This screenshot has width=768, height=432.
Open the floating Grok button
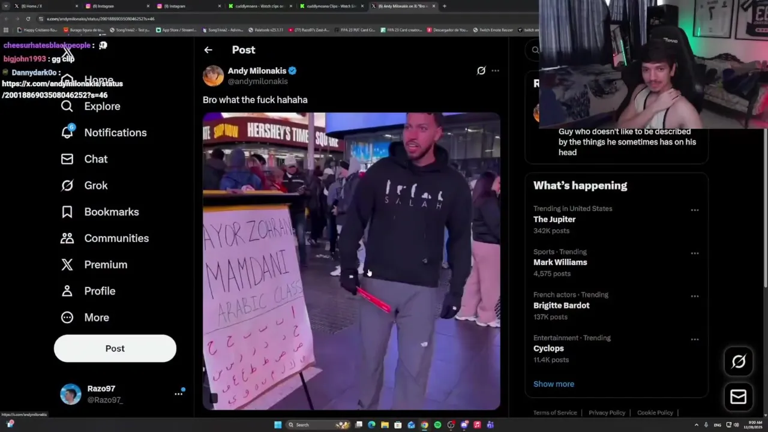pos(739,361)
